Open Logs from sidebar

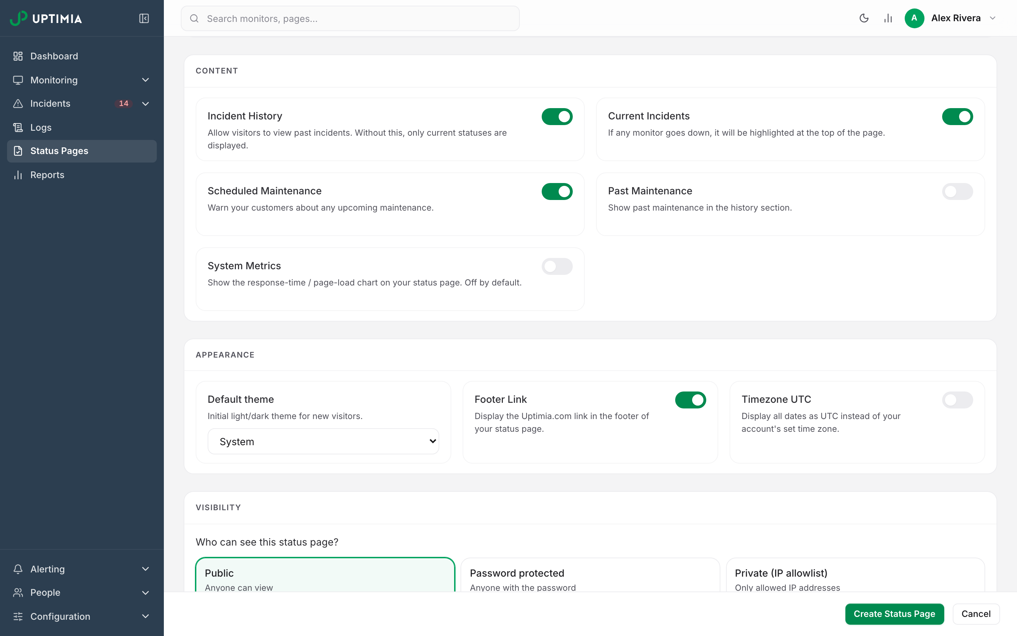82,128
